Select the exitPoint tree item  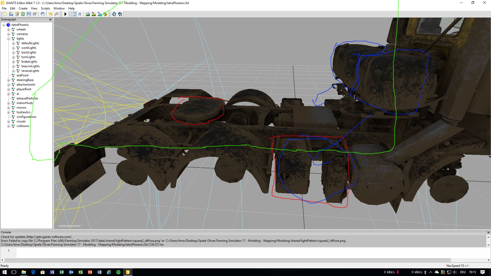[x=23, y=75]
